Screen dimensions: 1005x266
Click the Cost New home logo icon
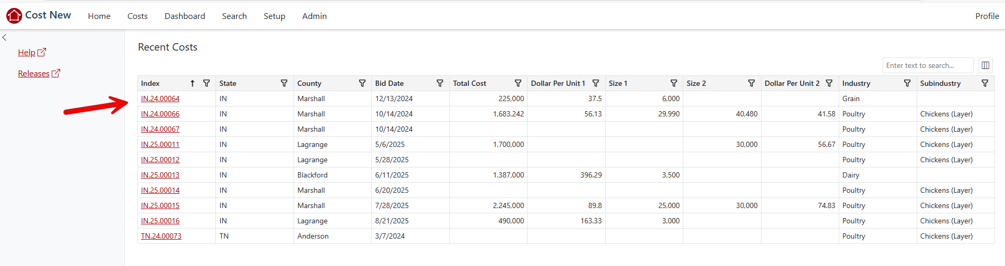click(x=14, y=16)
